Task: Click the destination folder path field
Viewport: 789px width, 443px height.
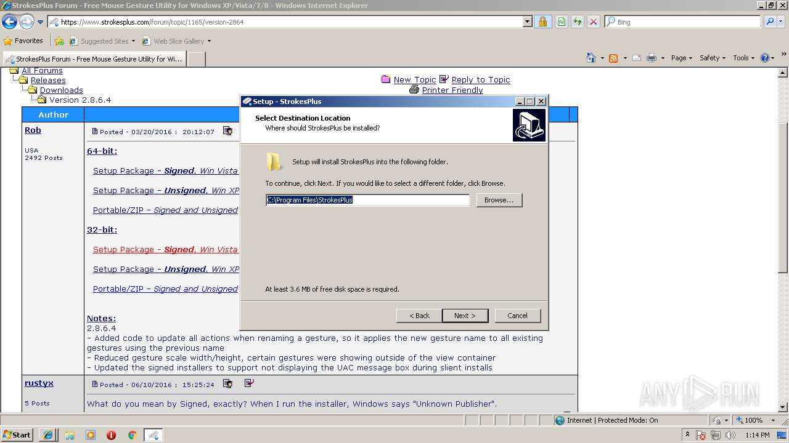Action: point(367,200)
